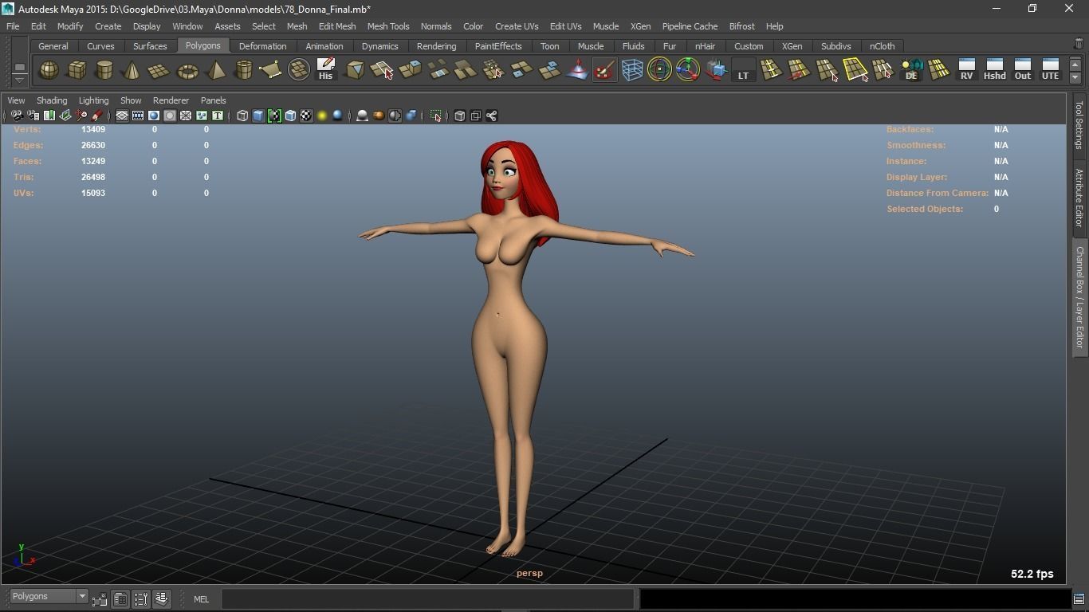
Task: Click the blue wireframe lattice shelf icon
Action: point(632,70)
